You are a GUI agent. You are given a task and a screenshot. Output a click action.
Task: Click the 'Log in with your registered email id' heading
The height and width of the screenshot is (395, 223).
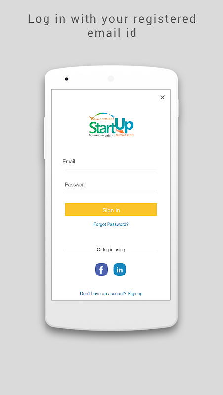(112, 26)
